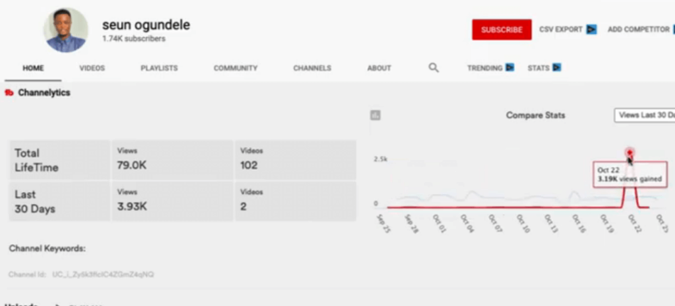675x306 pixels.
Task: Go to the COMMUNITY tab
Action: pos(235,68)
